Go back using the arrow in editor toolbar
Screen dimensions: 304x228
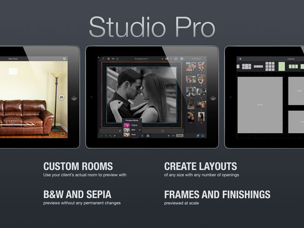click(104, 58)
